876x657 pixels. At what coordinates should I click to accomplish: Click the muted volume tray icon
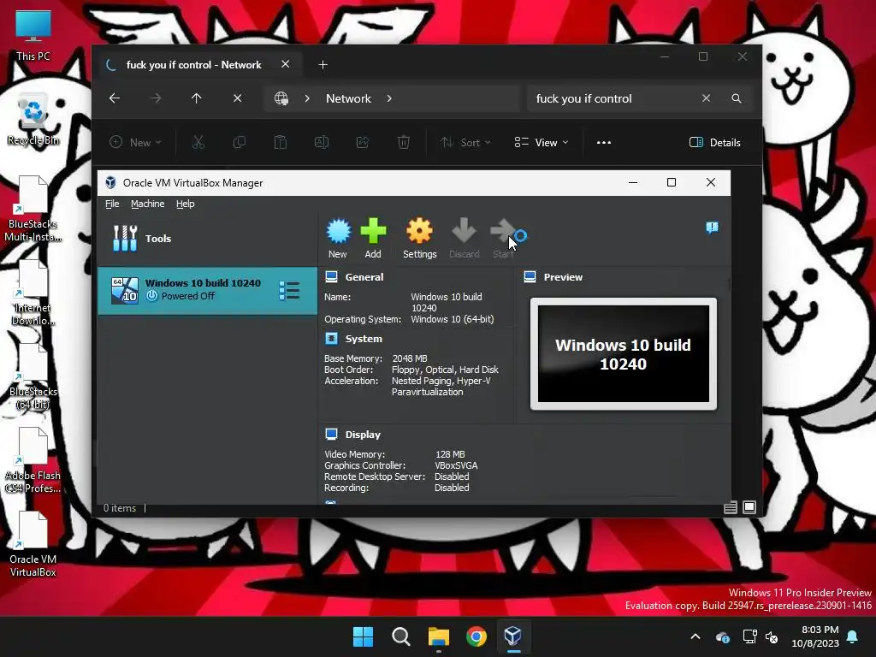[x=772, y=636]
